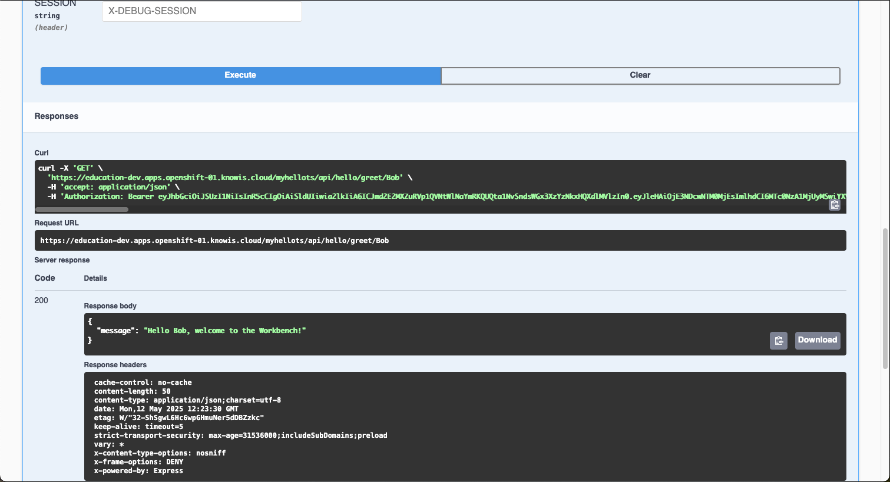Click the horizontal scrollbar below the curl command
Viewport: 890px width, 482px height.
tap(81, 209)
